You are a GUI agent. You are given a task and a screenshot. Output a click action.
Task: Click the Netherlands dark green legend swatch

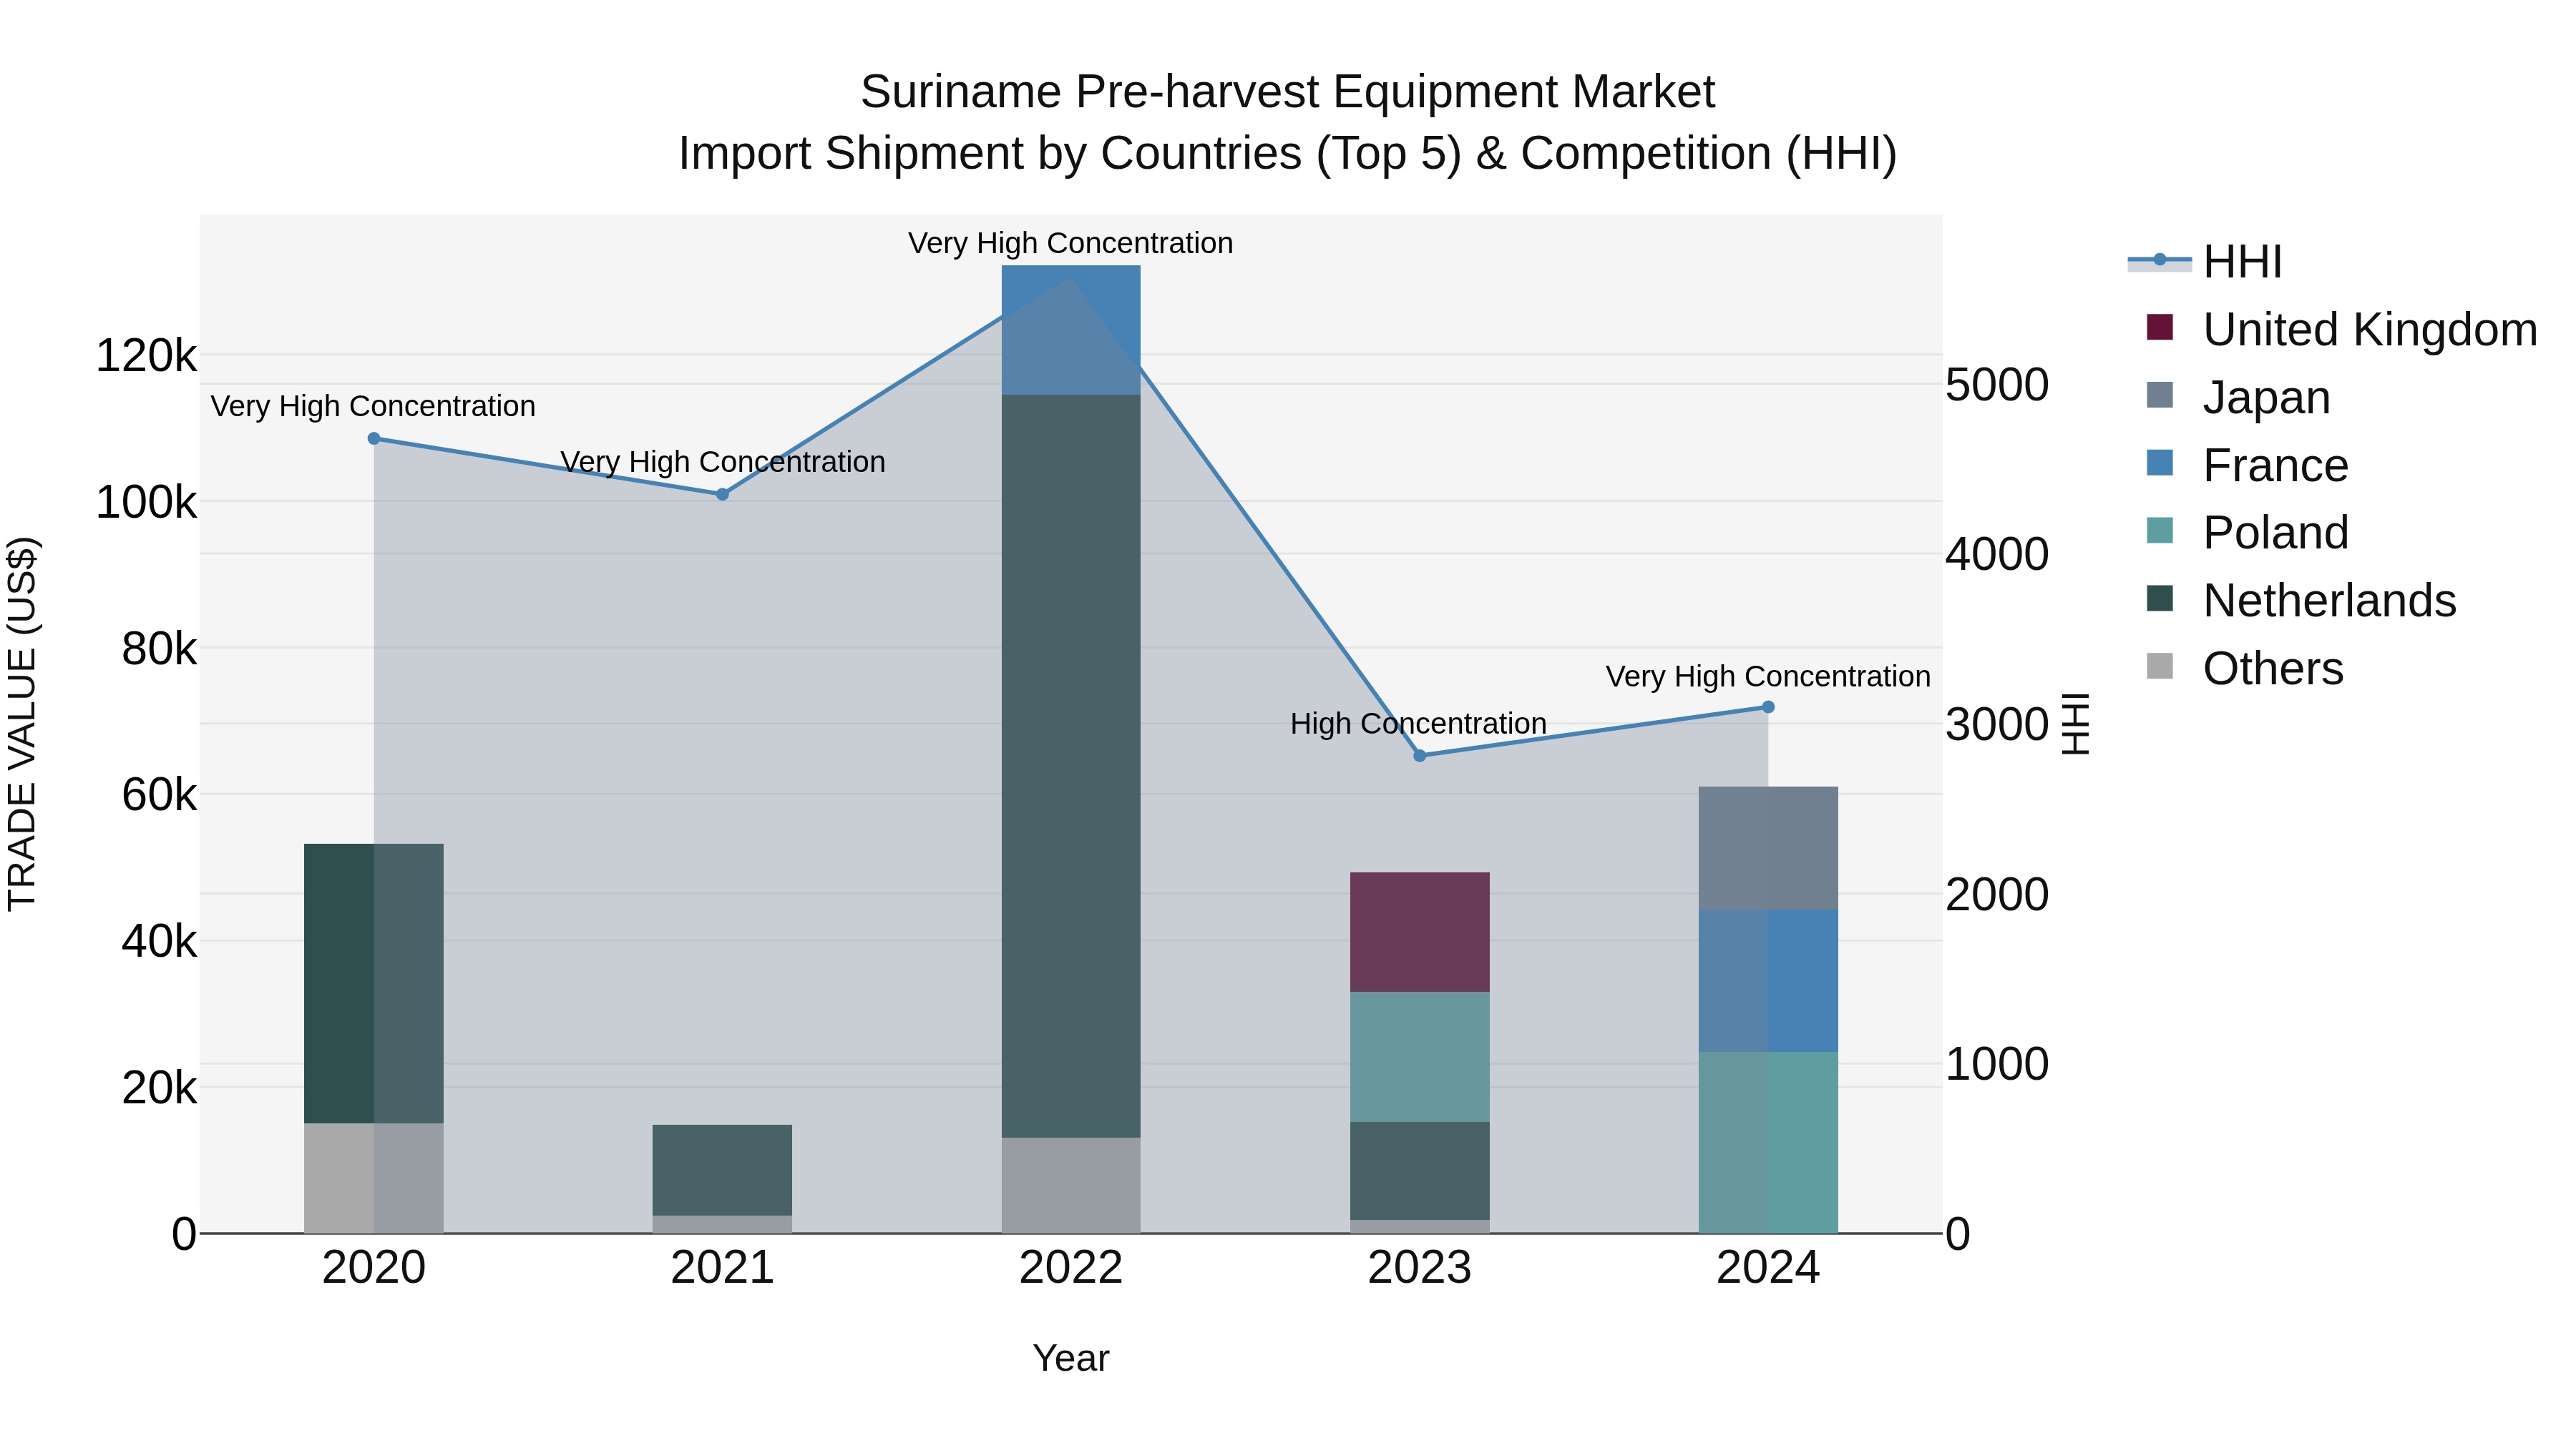(x=2160, y=599)
